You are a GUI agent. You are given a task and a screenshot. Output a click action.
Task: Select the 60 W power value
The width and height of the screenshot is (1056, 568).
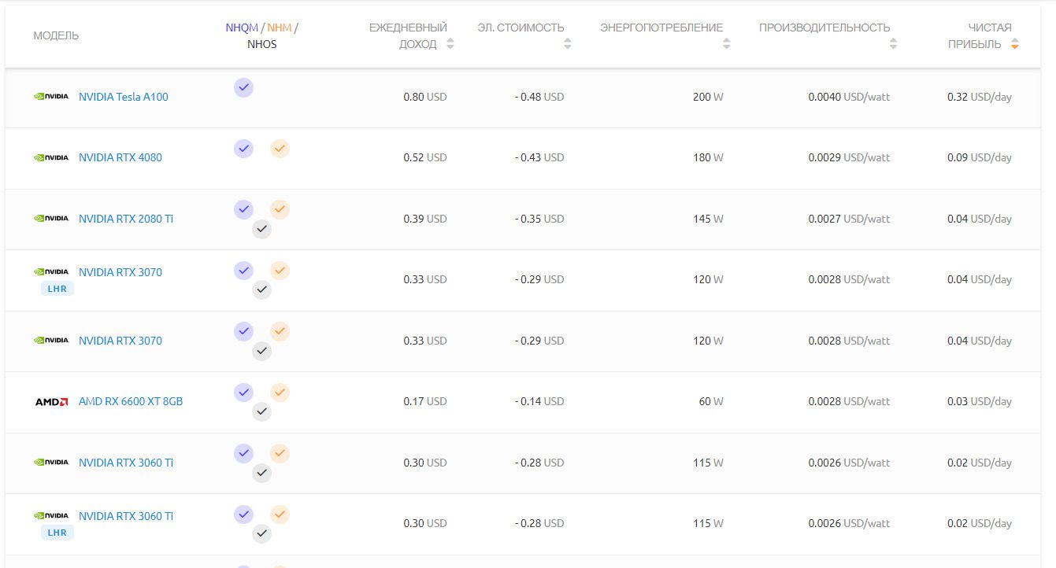click(711, 401)
